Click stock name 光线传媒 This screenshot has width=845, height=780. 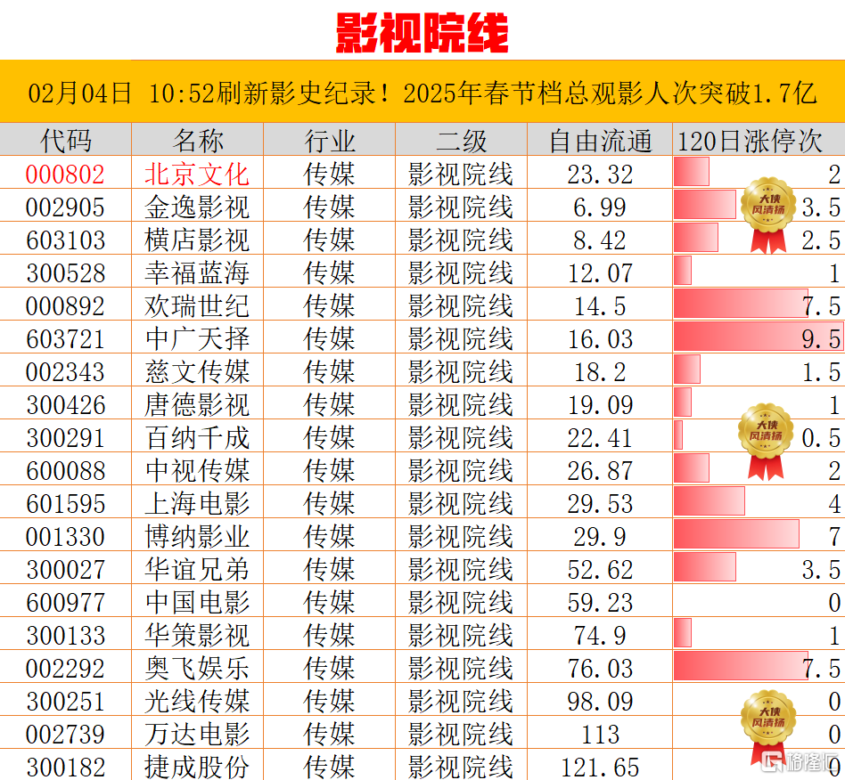197,702
